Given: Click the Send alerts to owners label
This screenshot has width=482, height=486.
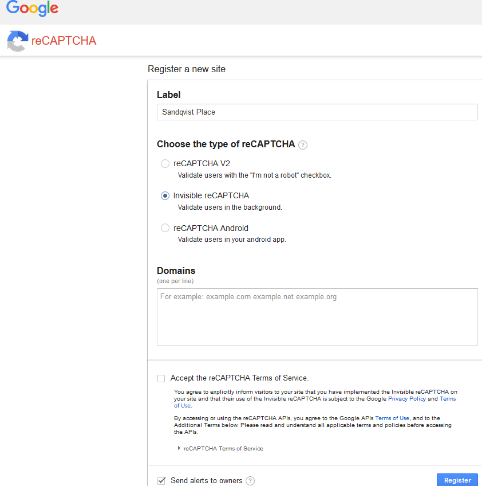Looking at the screenshot, I should tap(206, 480).
